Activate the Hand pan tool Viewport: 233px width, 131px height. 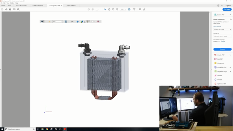[109, 10]
